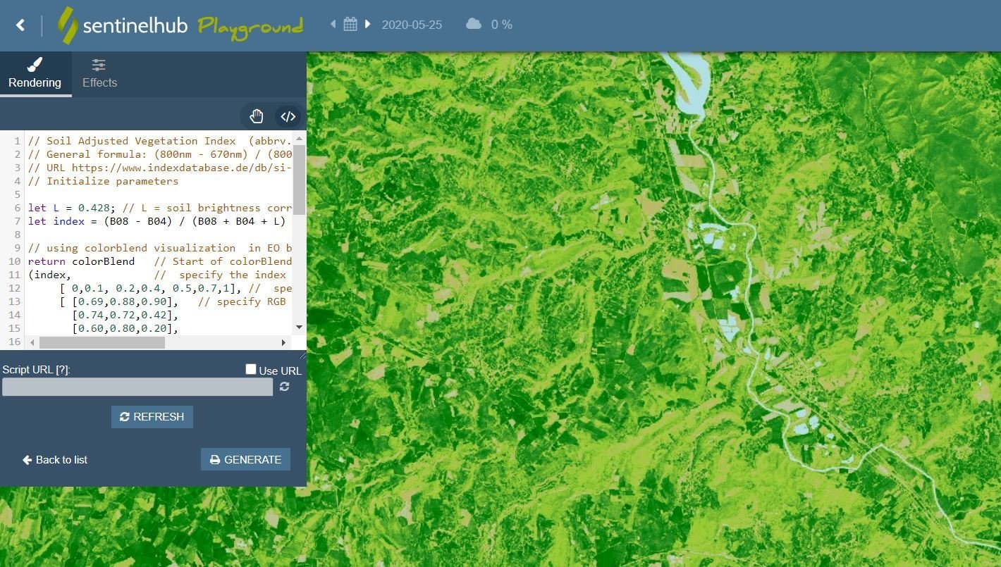Switch to the Rendering tab

35,74
